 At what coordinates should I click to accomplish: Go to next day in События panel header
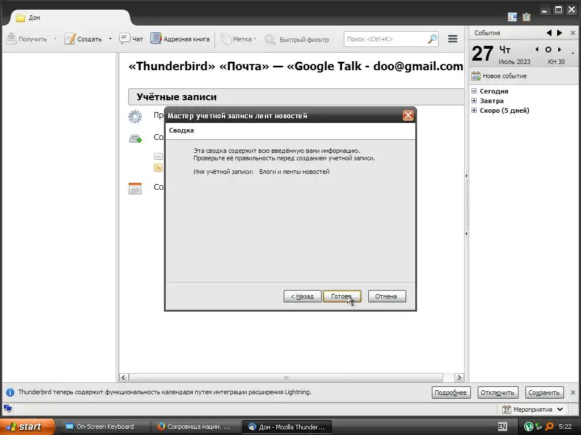[x=559, y=33]
